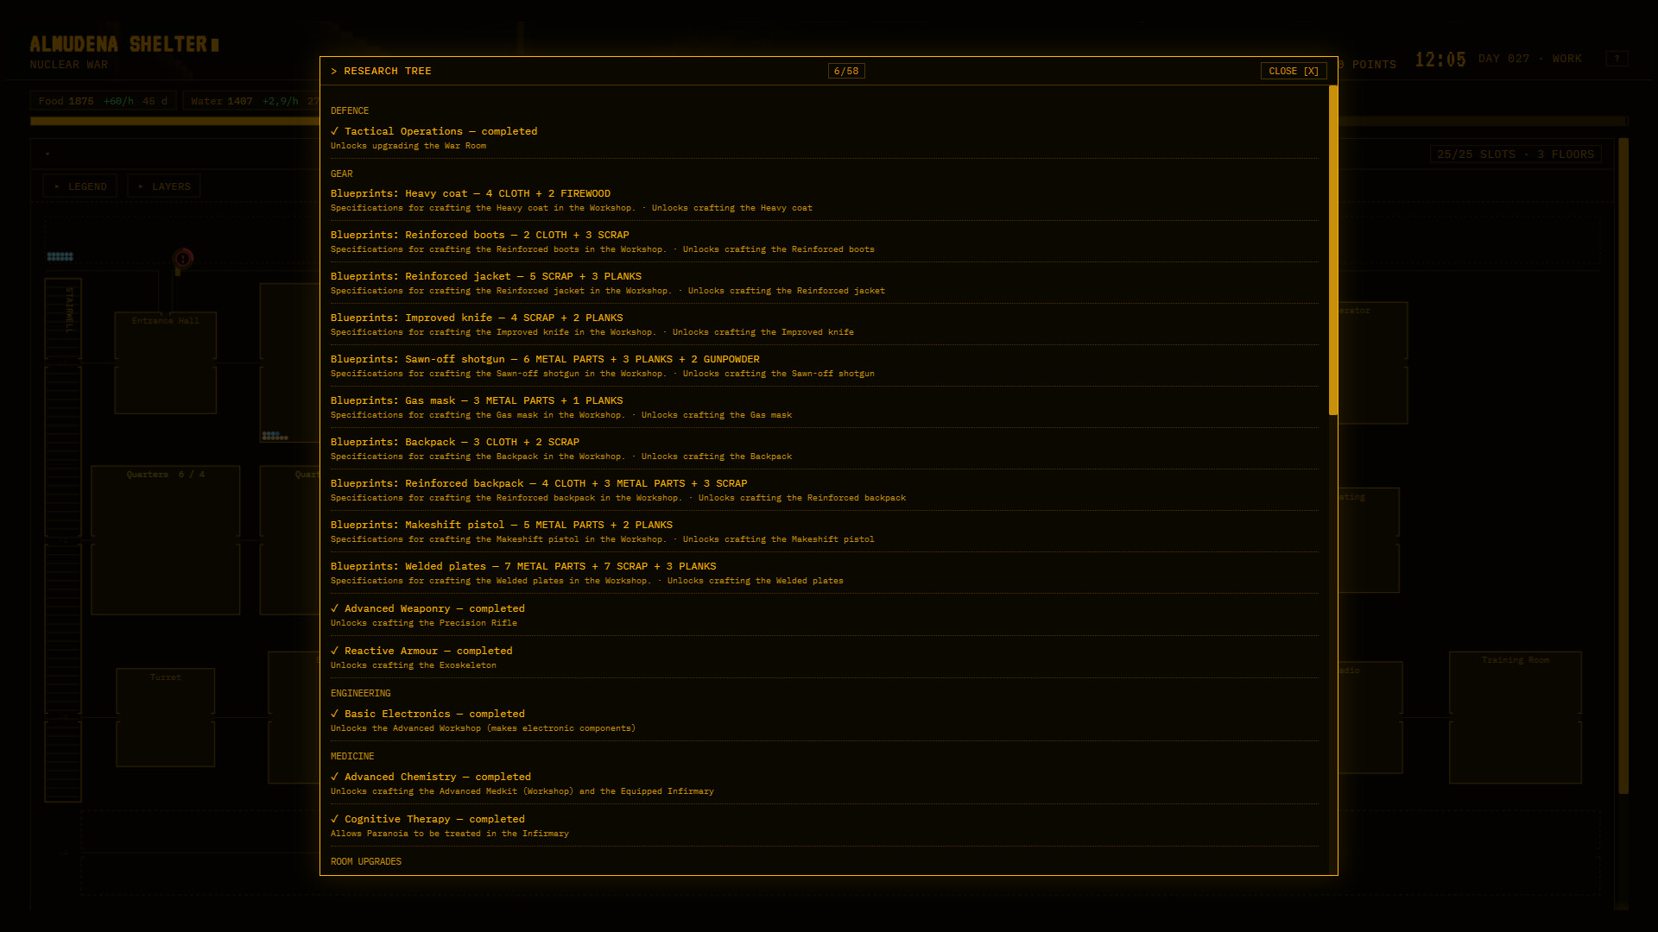Click the help question mark icon
Screen dimensions: 1658x932
click(x=1617, y=59)
